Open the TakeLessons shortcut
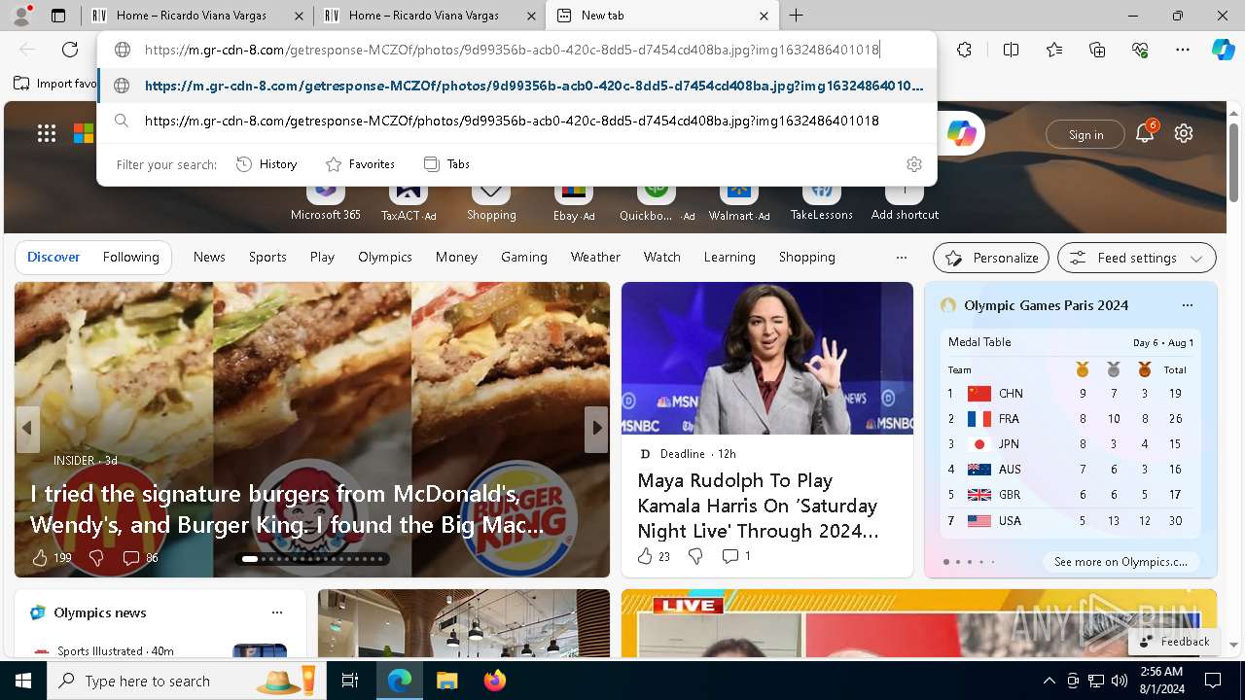The height and width of the screenshot is (700, 1245). coord(822,201)
